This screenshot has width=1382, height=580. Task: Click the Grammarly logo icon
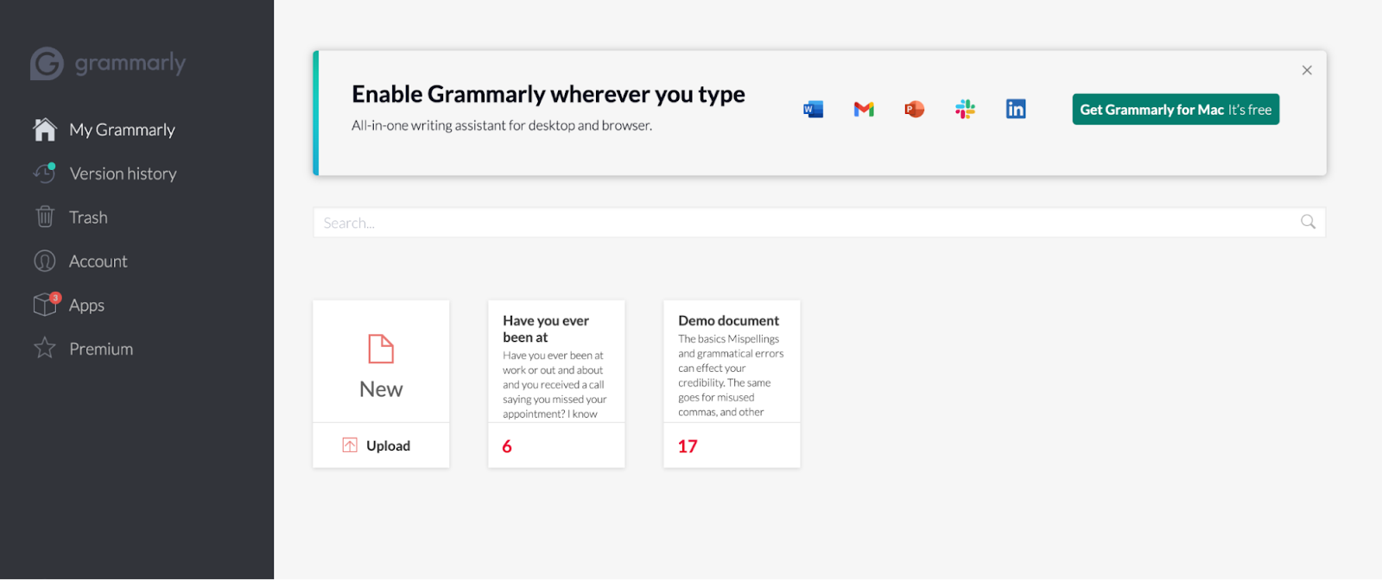click(x=47, y=64)
